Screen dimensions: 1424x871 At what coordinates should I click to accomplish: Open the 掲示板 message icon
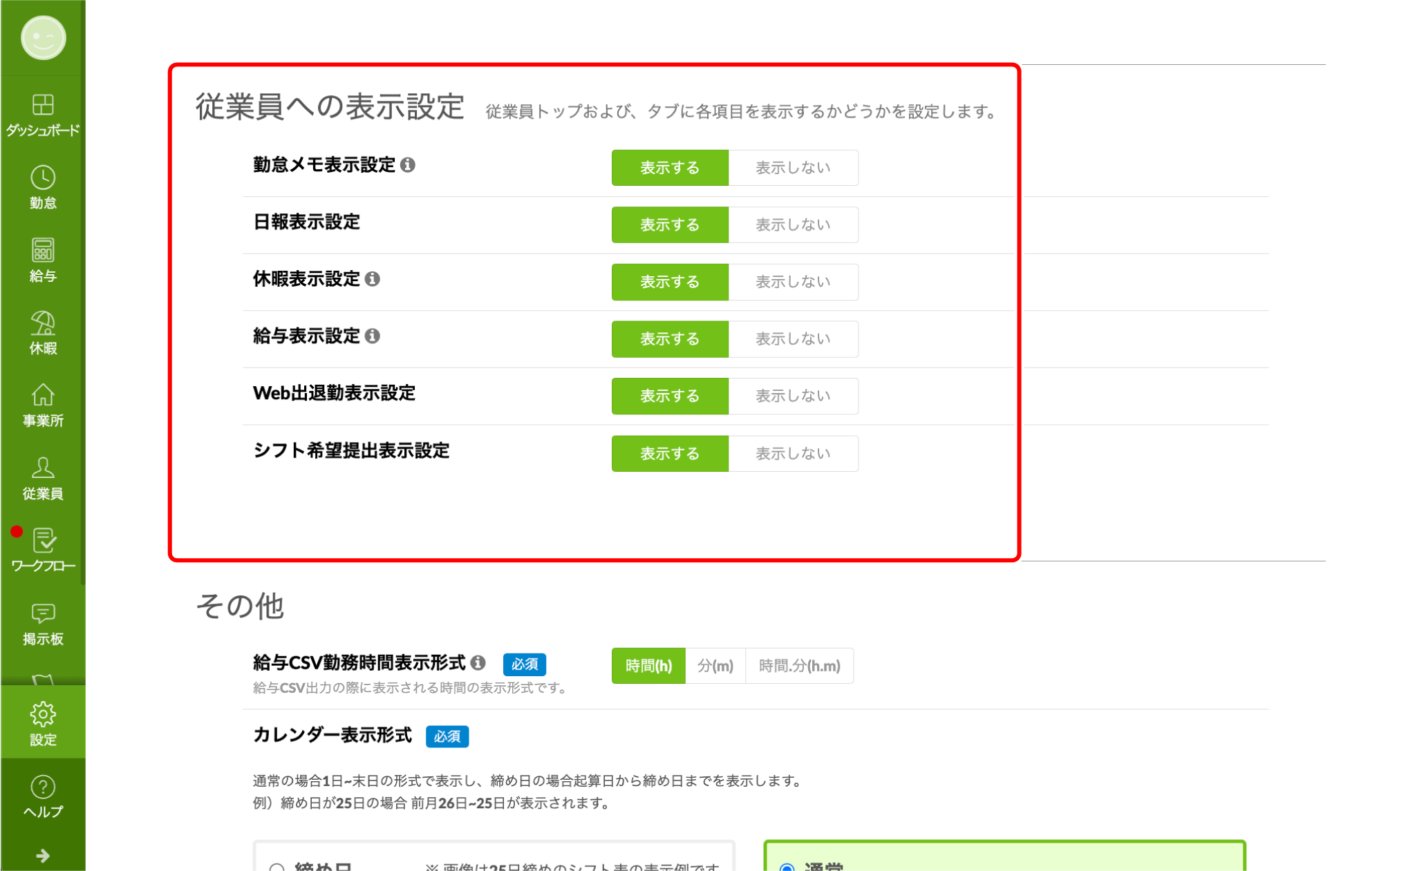point(43,613)
